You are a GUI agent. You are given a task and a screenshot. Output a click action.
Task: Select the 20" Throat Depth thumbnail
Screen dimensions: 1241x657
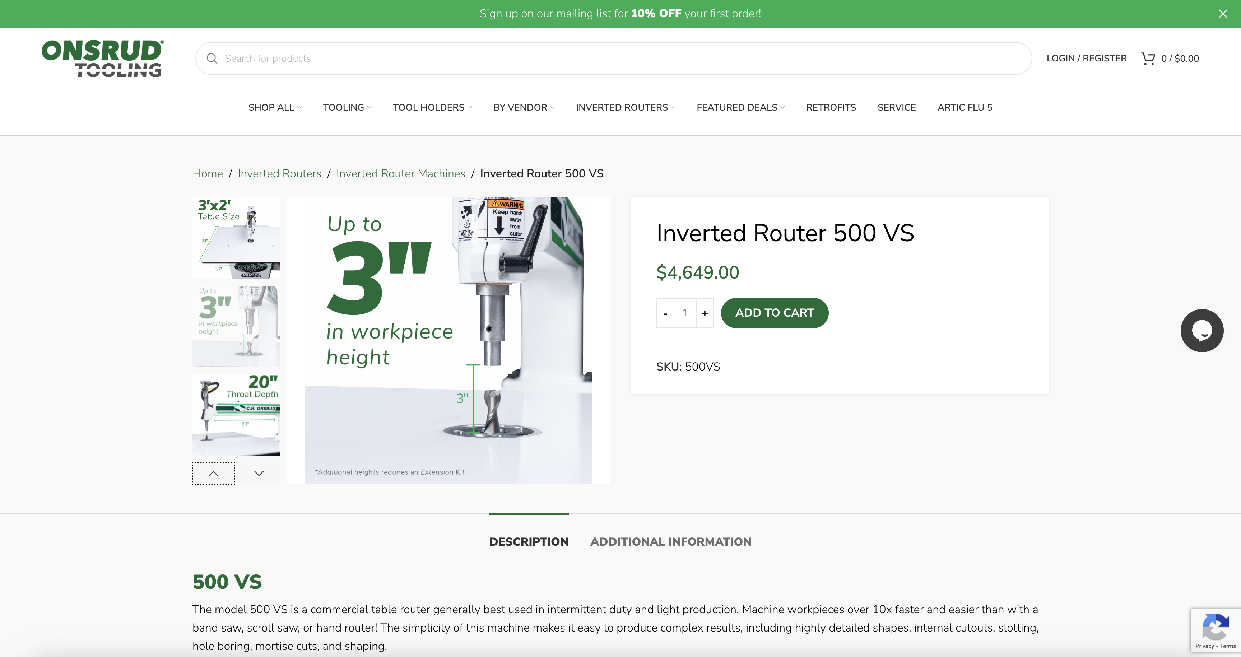coord(236,415)
